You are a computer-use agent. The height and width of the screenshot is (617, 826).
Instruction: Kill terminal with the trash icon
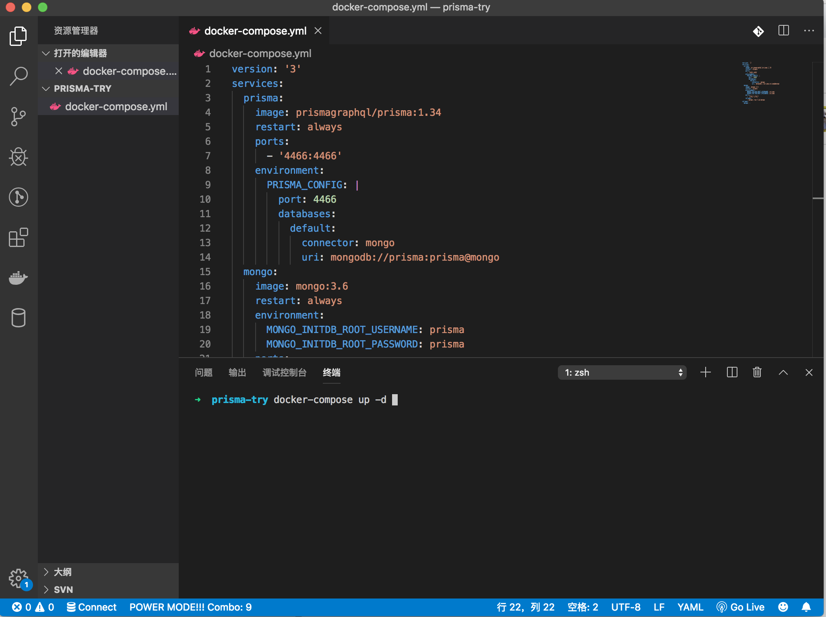[x=757, y=372]
